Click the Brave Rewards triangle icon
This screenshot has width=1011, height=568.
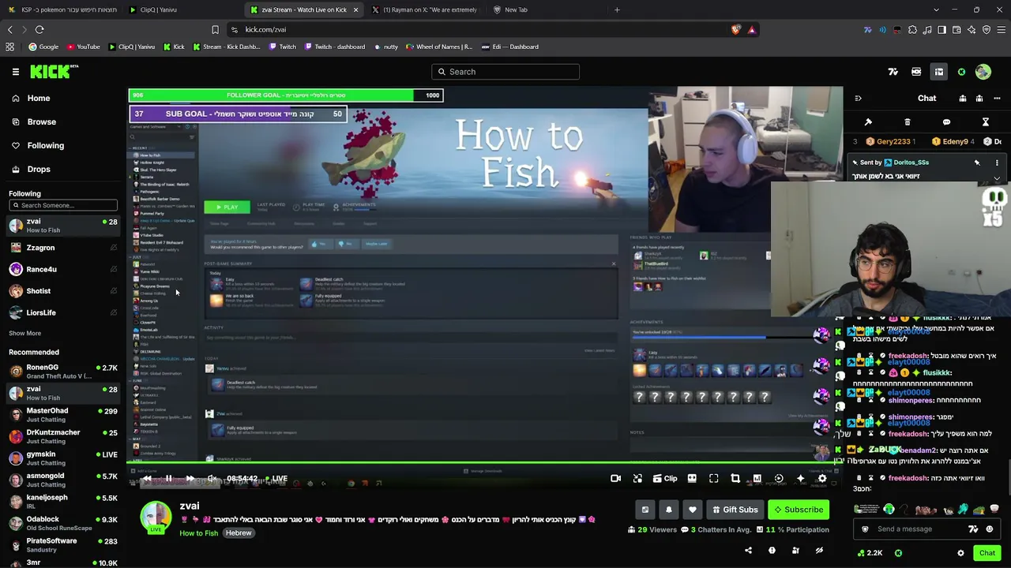pyautogui.click(x=752, y=30)
